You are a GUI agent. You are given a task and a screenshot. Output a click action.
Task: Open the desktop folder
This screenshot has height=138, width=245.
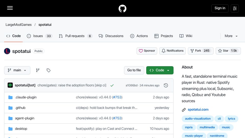21,129
